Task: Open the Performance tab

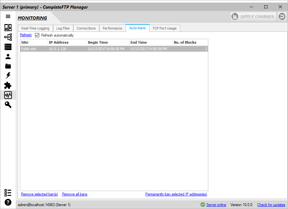Action: pos(113,28)
